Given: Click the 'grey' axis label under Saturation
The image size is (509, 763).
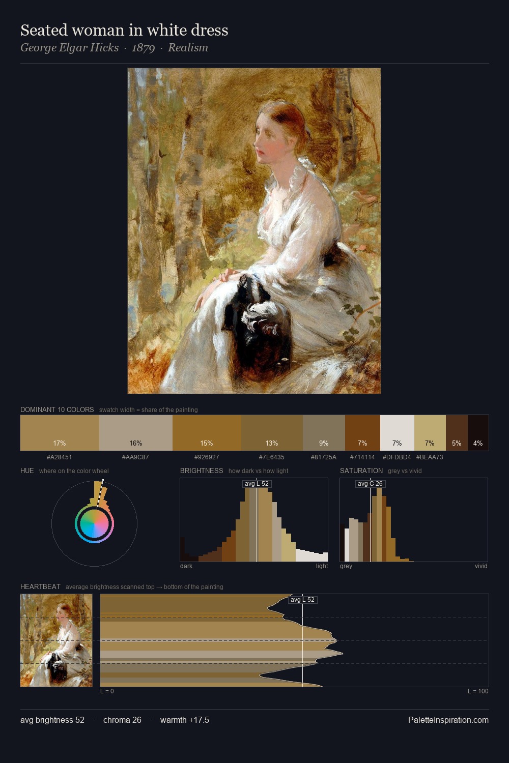Looking at the screenshot, I should pyautogui.click(x=346, y=566).
